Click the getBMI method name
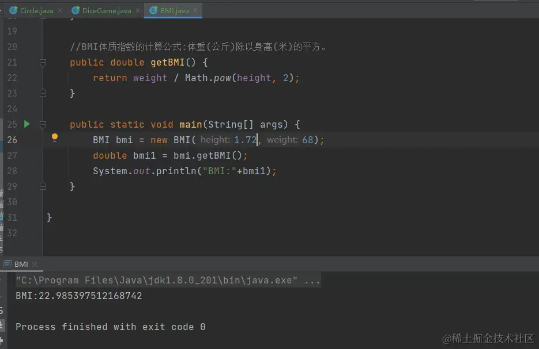The width and height of the screenshot is (539, 349). [x=167, y=63]
